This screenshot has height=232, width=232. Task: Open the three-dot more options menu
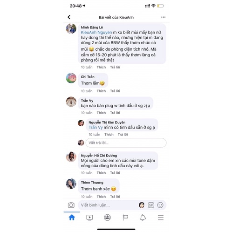tap(163, 17)
